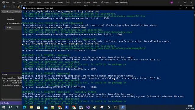Viewport: 195px width, 110px height.
Task: Open the Edit menu in Visual Studio
Action: [13, 2]
